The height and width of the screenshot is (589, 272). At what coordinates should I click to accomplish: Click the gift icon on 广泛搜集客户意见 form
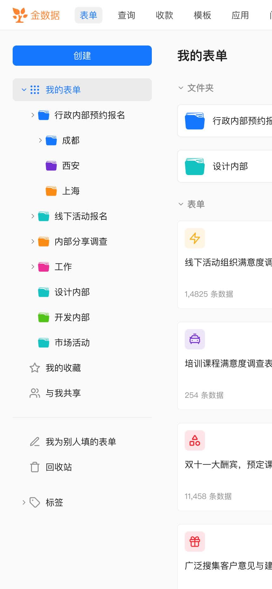[195, 542]
